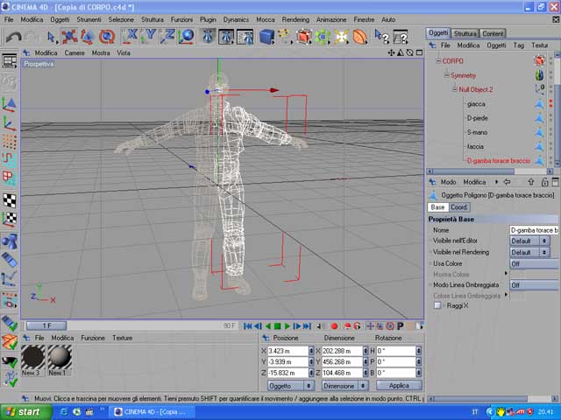Open Visibile nel Rendering dropdown
This screenshot has width=561, height=420.
tap(529, 253)
